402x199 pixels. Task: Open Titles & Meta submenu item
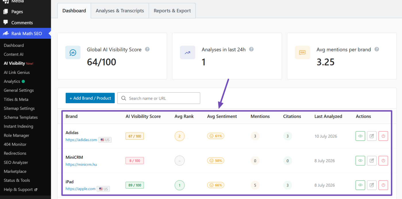point(16,99)
